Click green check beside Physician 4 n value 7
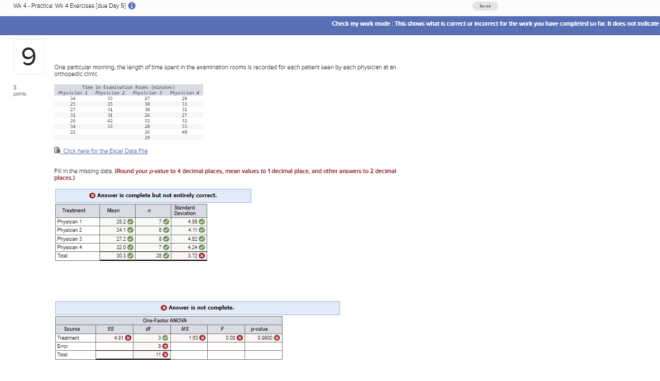660x381 pixels. click(166, 247)
